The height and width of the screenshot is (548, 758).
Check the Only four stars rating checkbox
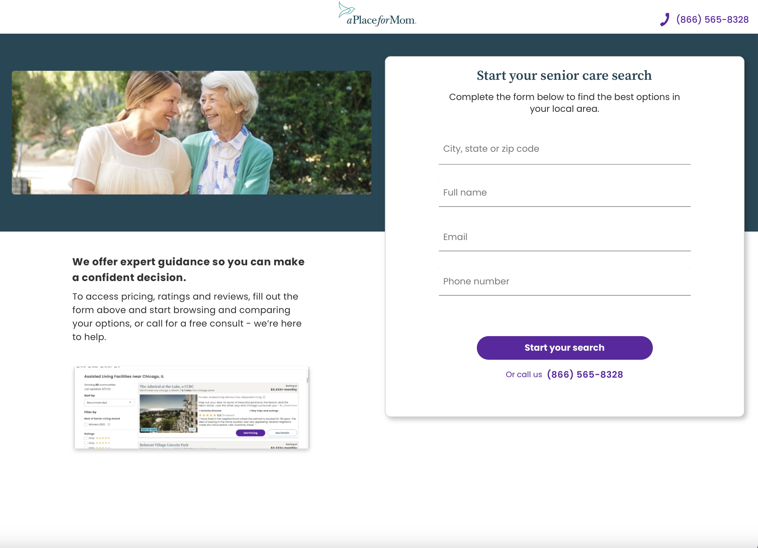pos(86,443)
